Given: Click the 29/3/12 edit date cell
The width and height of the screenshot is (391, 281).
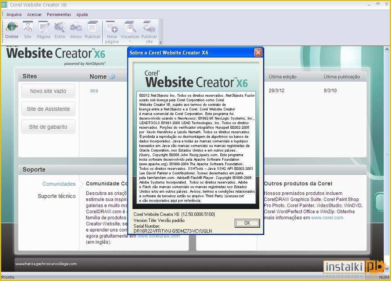Looking at the screenshot, I should 276,91.
